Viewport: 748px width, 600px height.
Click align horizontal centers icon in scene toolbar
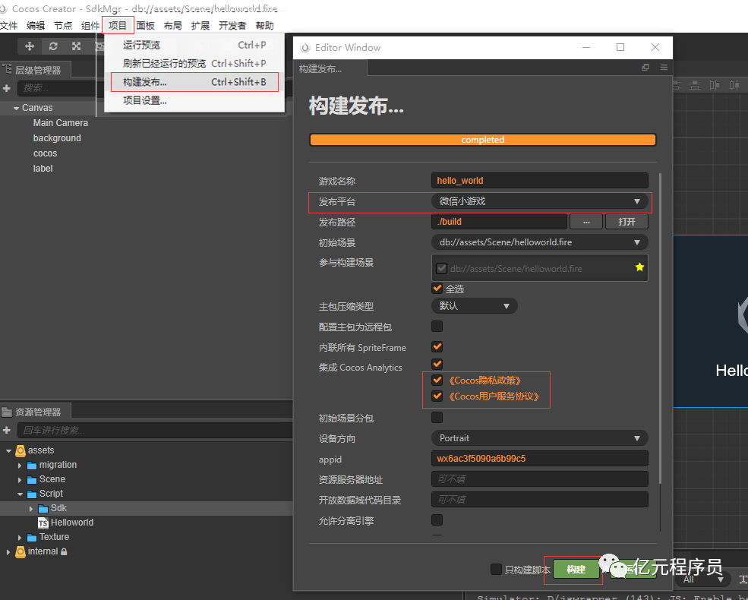734,85
